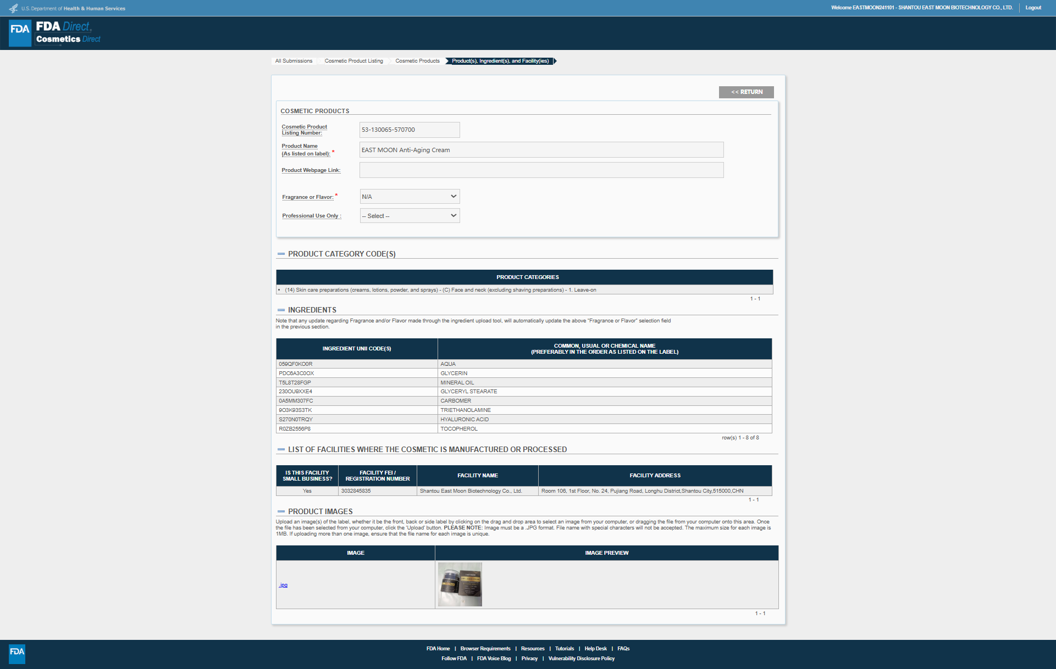Click the Product Name text field
1056x669 pixels.
pyautogui.click(x=541, y=150)
